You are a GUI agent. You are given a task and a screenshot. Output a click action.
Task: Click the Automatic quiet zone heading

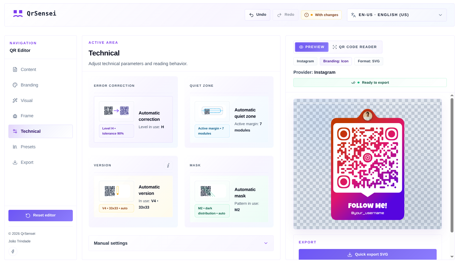tap(245, 113)
